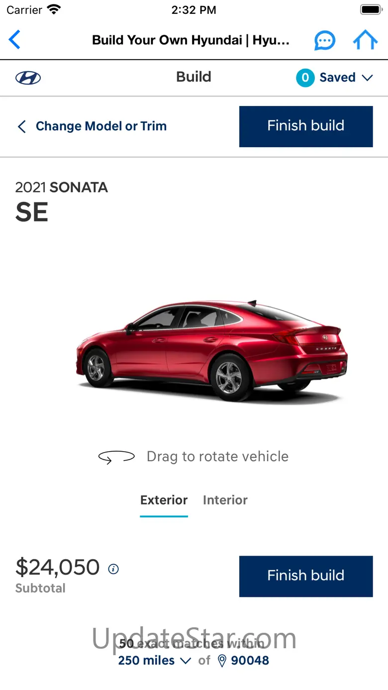This screenshot has width=388, height=690.
Task: Tap the chevron left of Change Model or Trim
Action: (21, 126)
